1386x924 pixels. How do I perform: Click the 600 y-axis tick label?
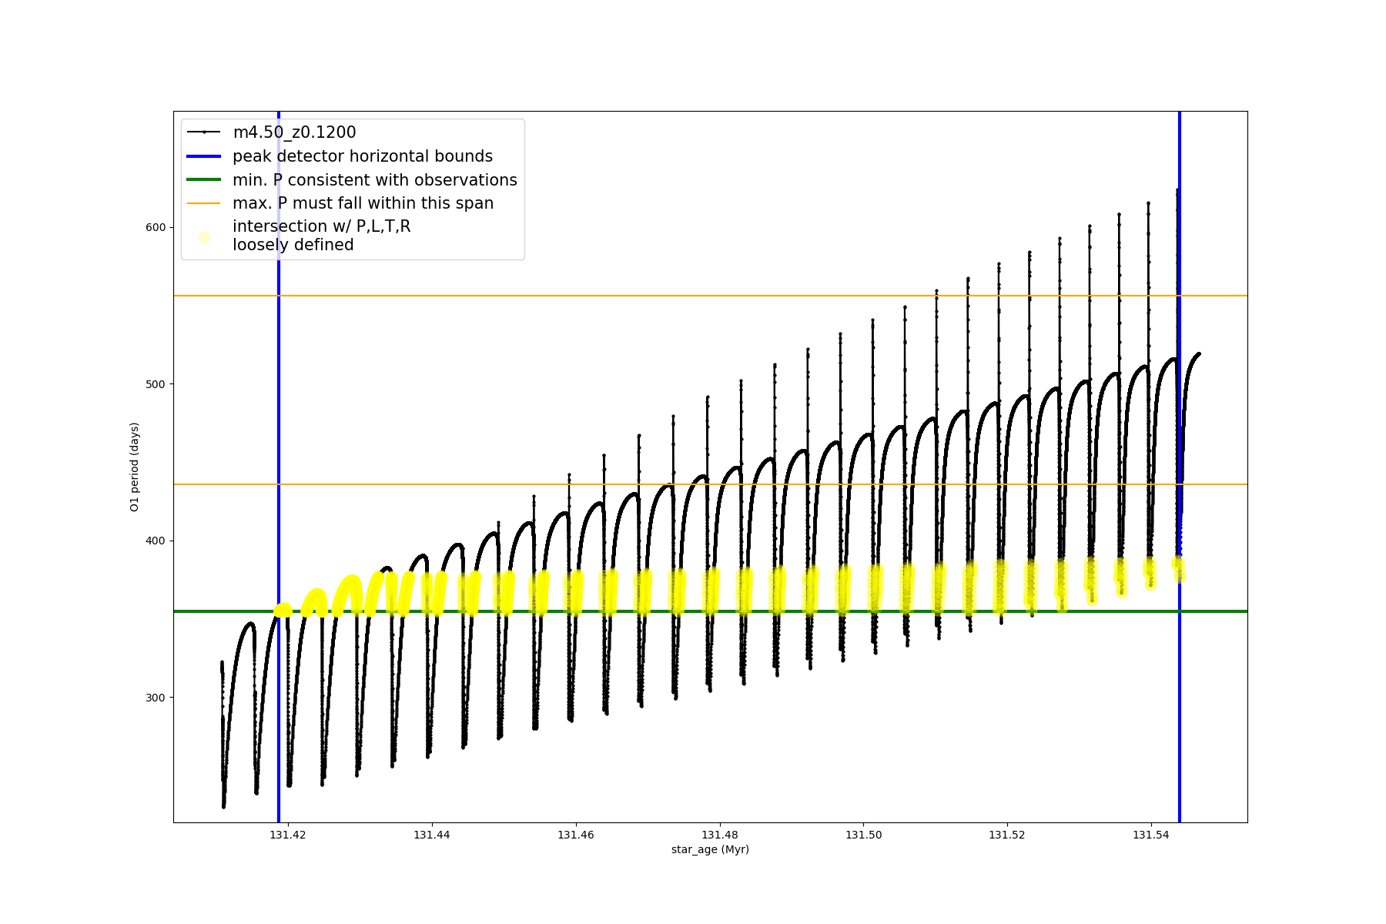click(156, 227)
